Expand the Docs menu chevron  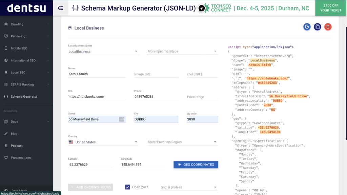48,121
